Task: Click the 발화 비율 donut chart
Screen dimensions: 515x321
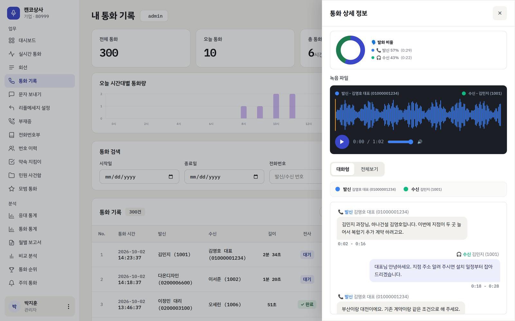Action: (351, 50)
